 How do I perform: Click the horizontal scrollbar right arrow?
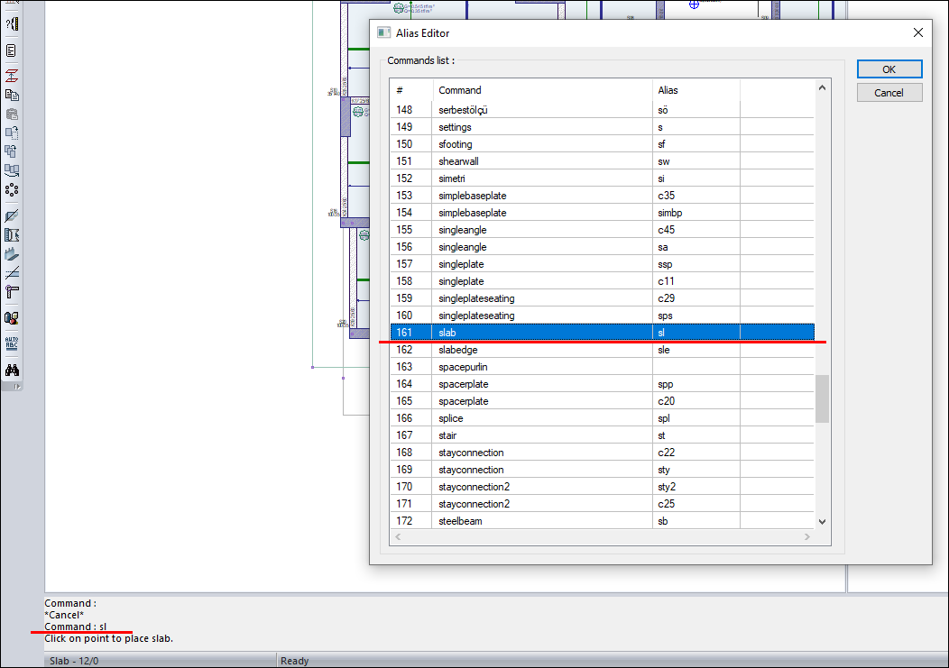(807, 537)
